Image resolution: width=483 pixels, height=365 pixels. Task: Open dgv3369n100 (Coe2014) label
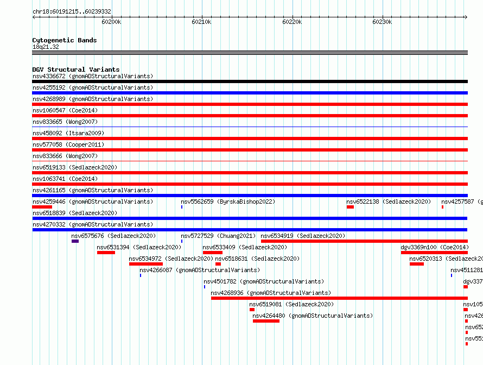[x=435, y=247]
